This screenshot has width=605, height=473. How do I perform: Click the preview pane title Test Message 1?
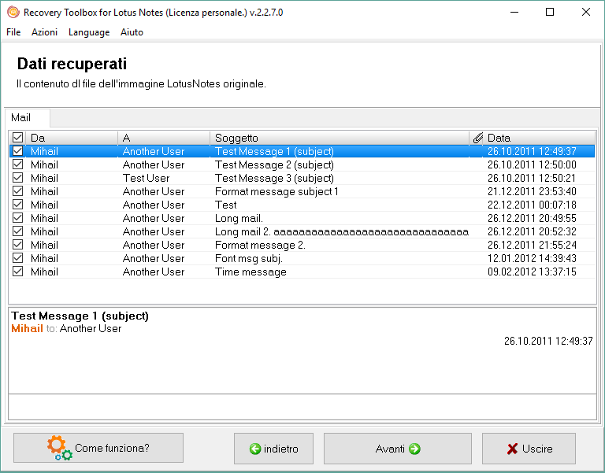(x=80, y=316)
